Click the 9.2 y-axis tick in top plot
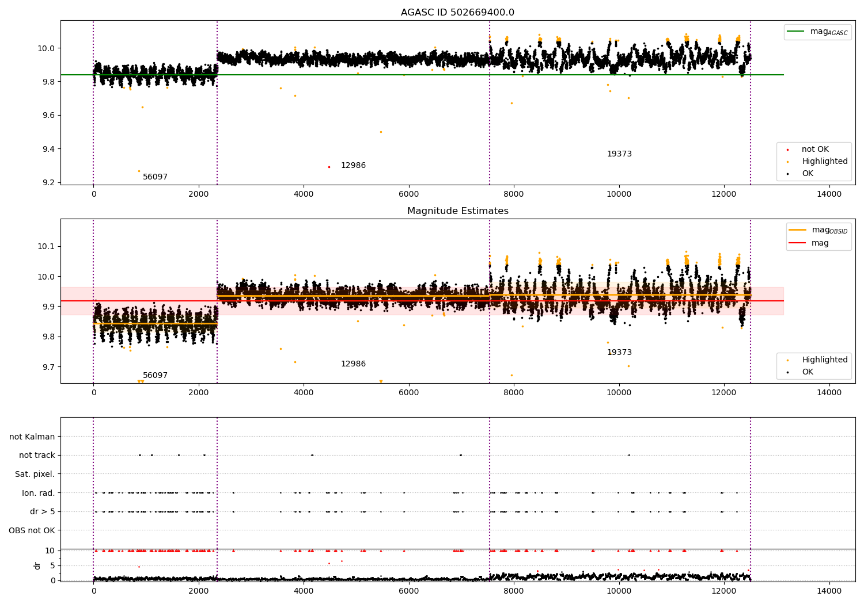This screenshot has width=864, height=604. coord(48,183)
